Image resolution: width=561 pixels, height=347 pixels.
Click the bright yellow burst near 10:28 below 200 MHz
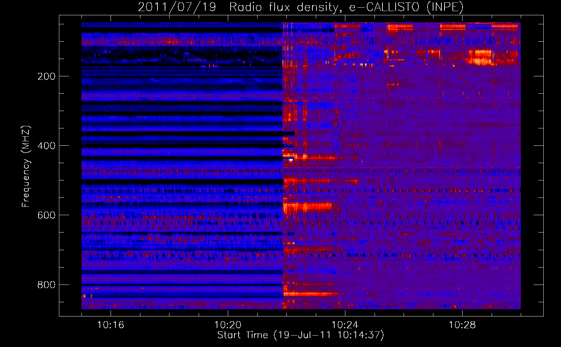[x=480, y=58]
